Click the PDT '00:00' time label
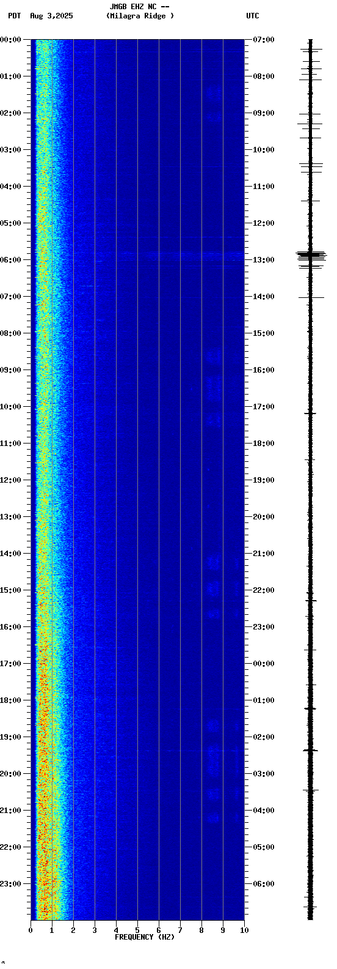337x969 pixels. [x=10, y=40]
